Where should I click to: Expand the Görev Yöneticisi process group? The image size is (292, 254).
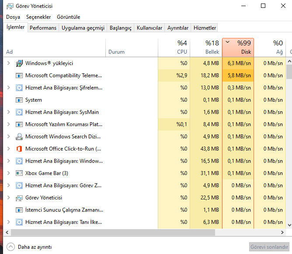[x=9, y=198]
